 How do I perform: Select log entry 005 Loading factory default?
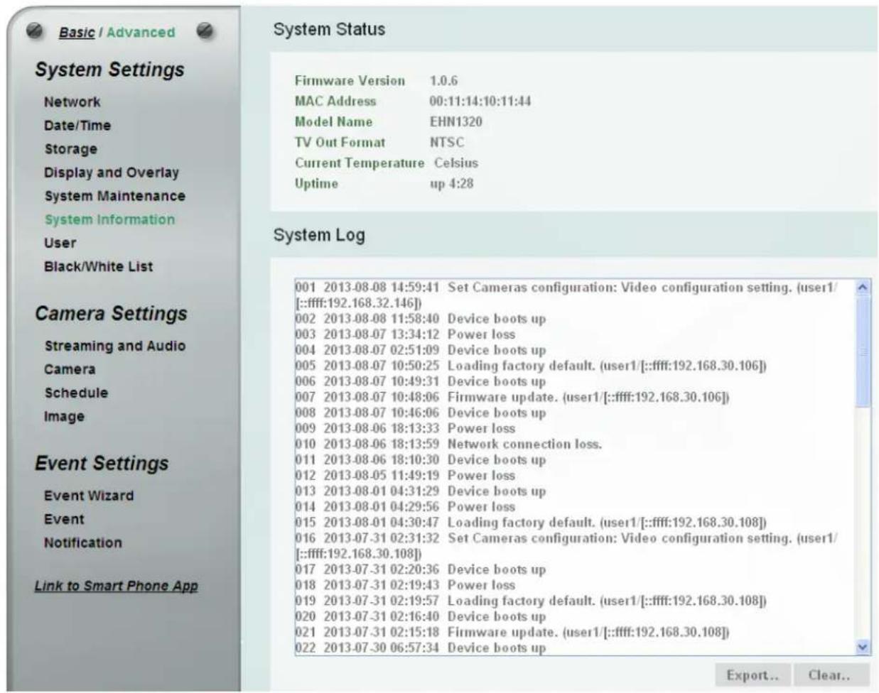(531, 366)
